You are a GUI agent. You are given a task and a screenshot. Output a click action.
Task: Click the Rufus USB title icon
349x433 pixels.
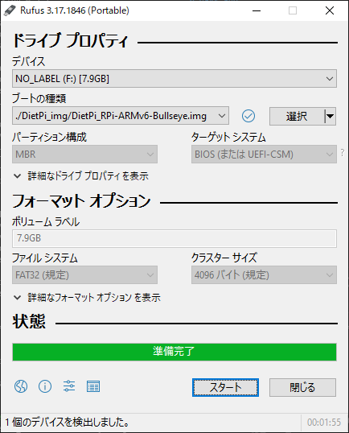click(10, 10)
